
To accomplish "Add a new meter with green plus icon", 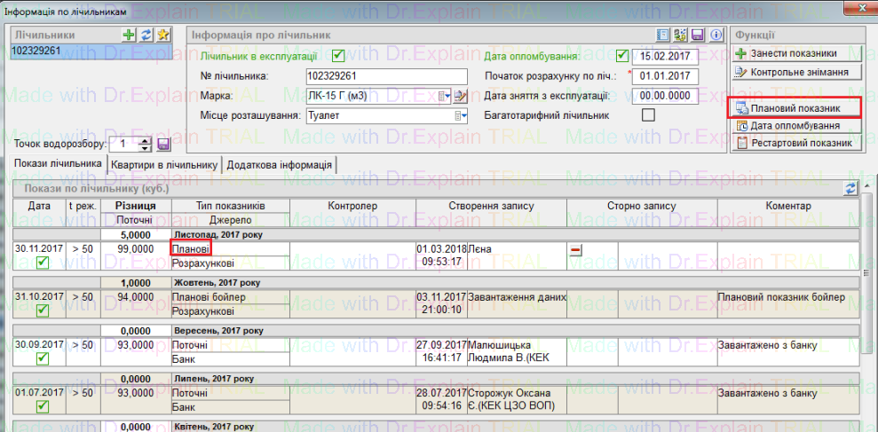I will (x=130, y=35).
